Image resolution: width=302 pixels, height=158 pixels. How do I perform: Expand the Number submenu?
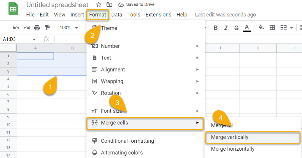145,46
